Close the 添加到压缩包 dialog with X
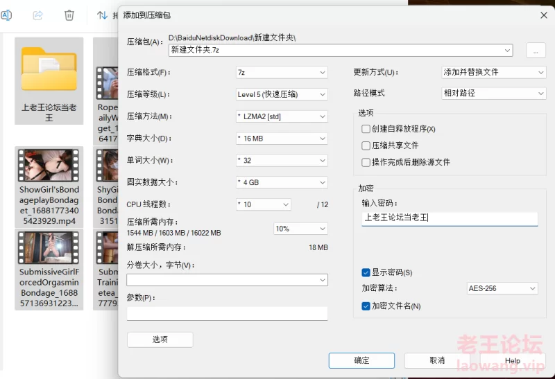555x379 pixels. point(543,14)
